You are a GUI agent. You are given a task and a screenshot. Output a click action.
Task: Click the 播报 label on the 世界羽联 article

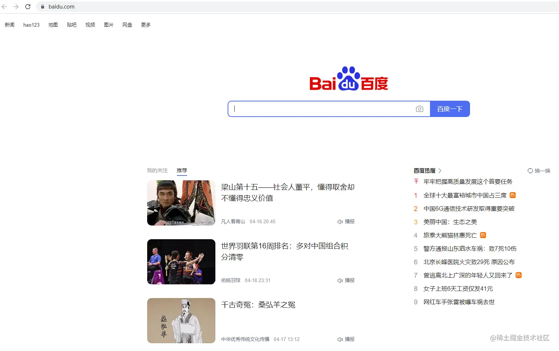coord(350,280)
